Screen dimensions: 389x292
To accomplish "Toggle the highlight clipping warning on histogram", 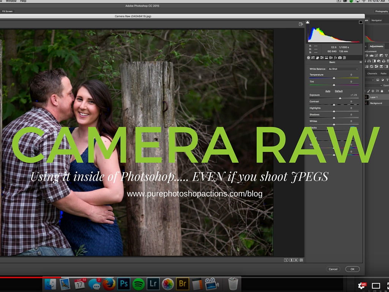I will point(361,22).
